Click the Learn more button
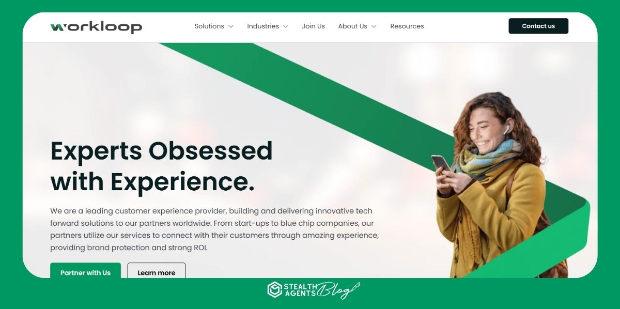Viewport: 620px width, 309px height. pos(157,271)
